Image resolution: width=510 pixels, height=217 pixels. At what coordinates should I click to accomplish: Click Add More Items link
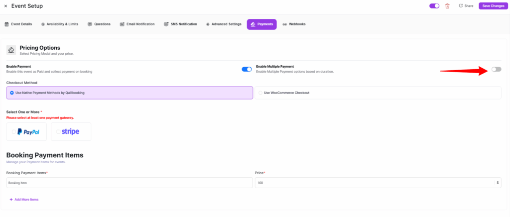coord(24,200)
